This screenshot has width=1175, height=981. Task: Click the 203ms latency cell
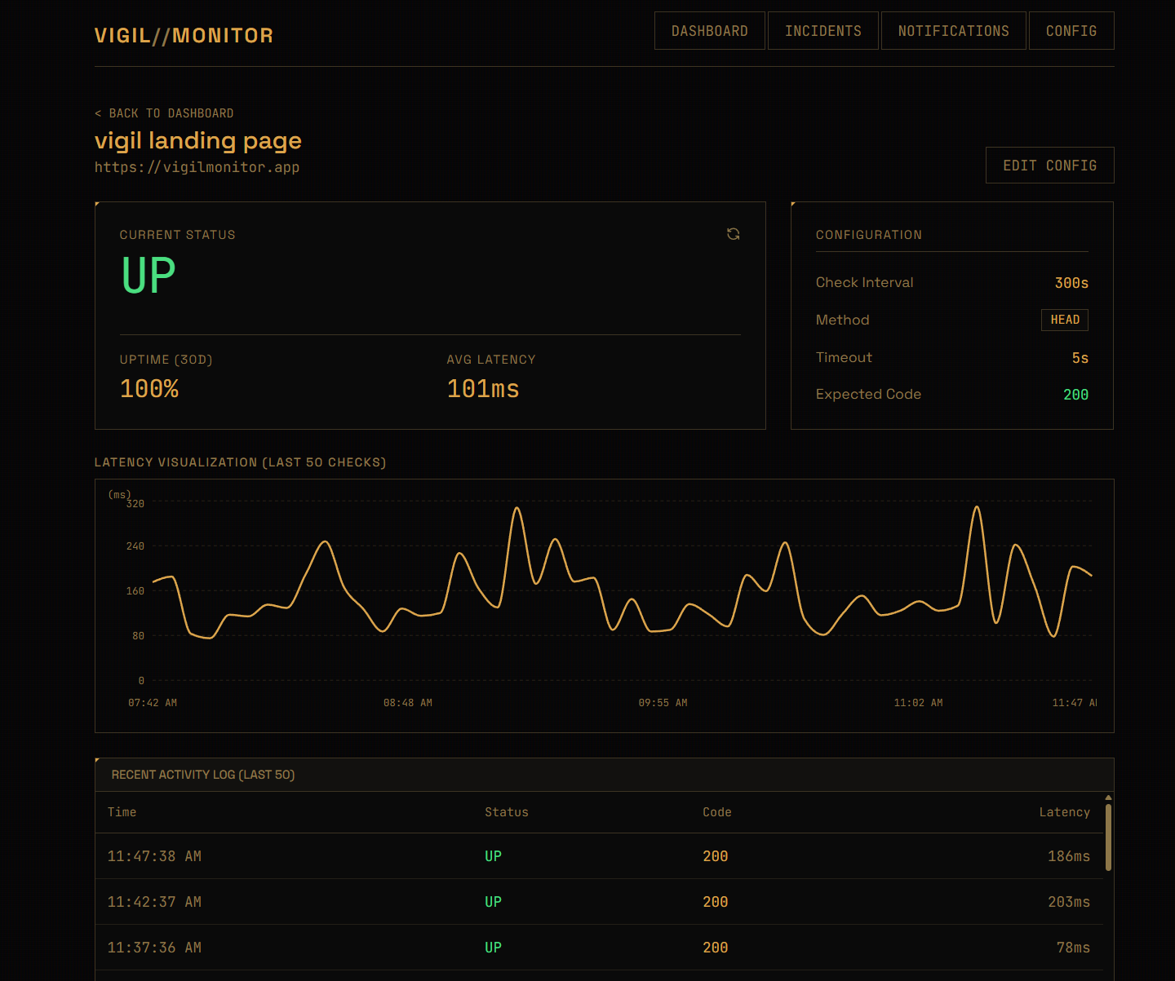pos(1069,902)
